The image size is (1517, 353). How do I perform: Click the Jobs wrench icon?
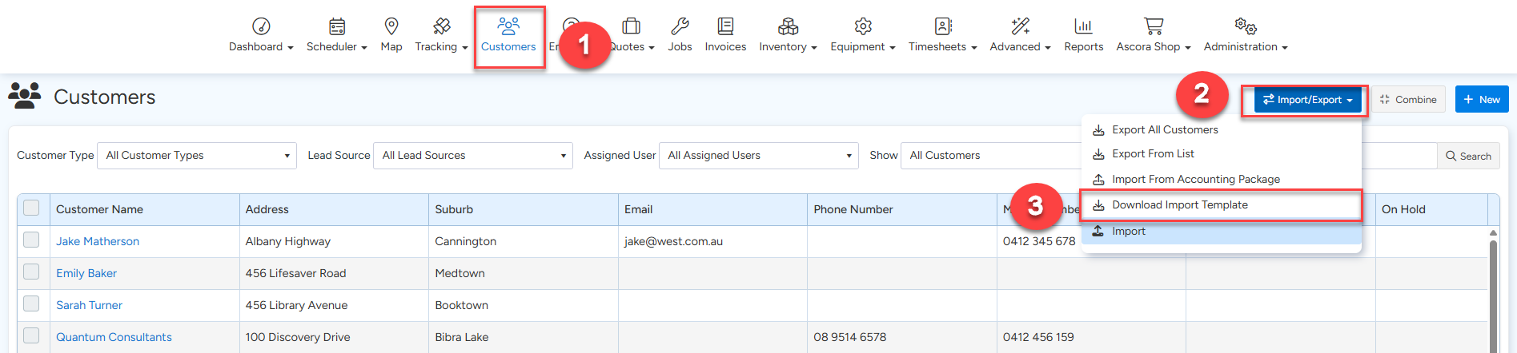pos(680,26)
